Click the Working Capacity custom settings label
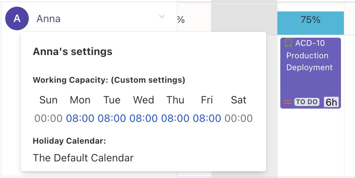The image size is (355, 178). [x=109, y=80]
